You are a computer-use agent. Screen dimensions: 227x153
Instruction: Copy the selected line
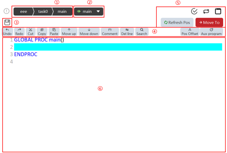coord(42,32)
